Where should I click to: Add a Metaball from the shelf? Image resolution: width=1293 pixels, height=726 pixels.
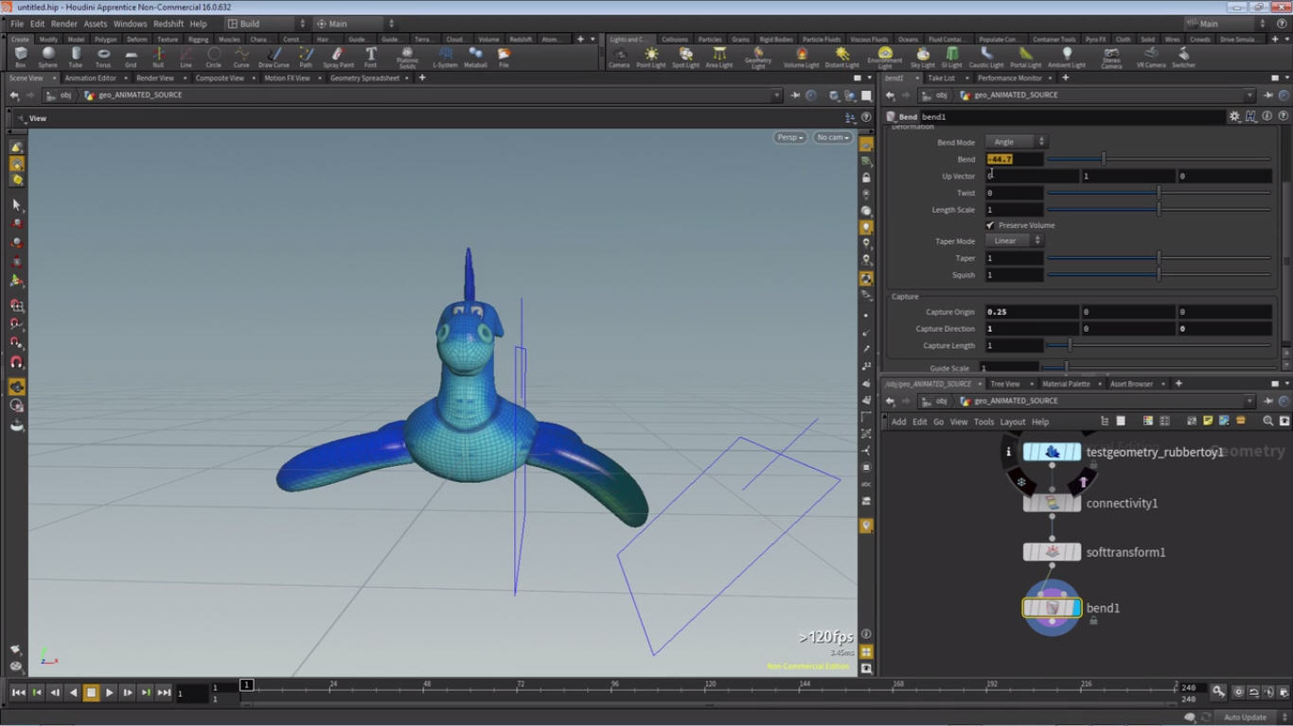475,57
